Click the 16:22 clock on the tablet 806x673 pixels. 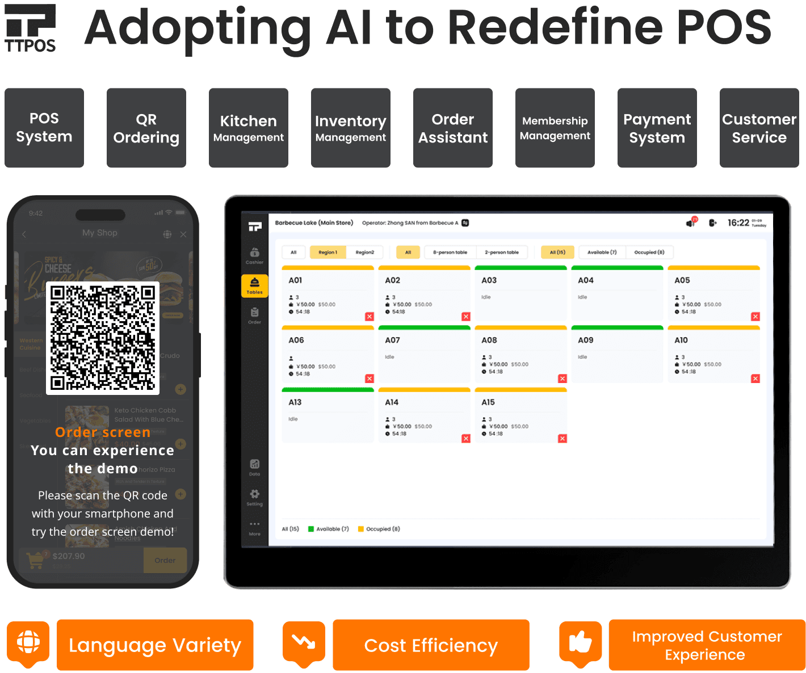click(738, 223)
